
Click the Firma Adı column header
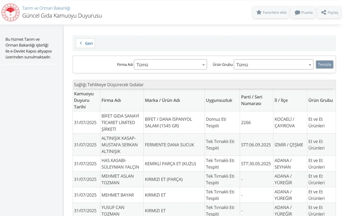coord(111,100)
